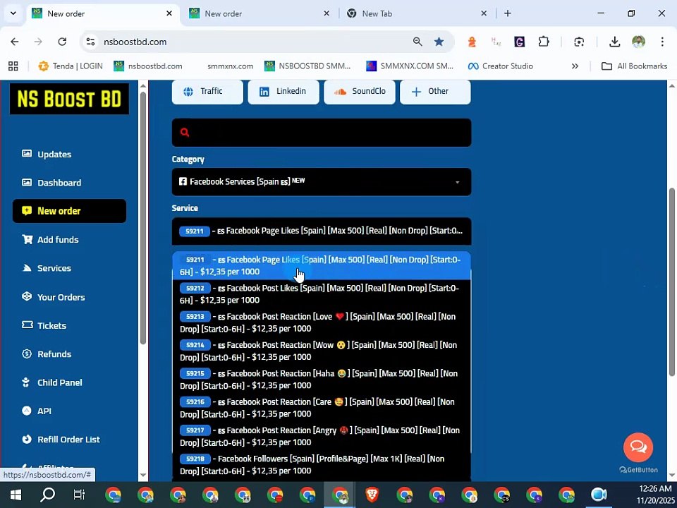Choose service 59214 Wow reaction
The image size is (677, 508).
pyautogui.click(x=322, y=351)
